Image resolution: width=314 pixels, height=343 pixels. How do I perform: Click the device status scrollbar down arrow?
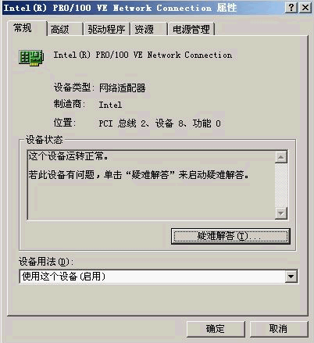[x=281, y=213]
